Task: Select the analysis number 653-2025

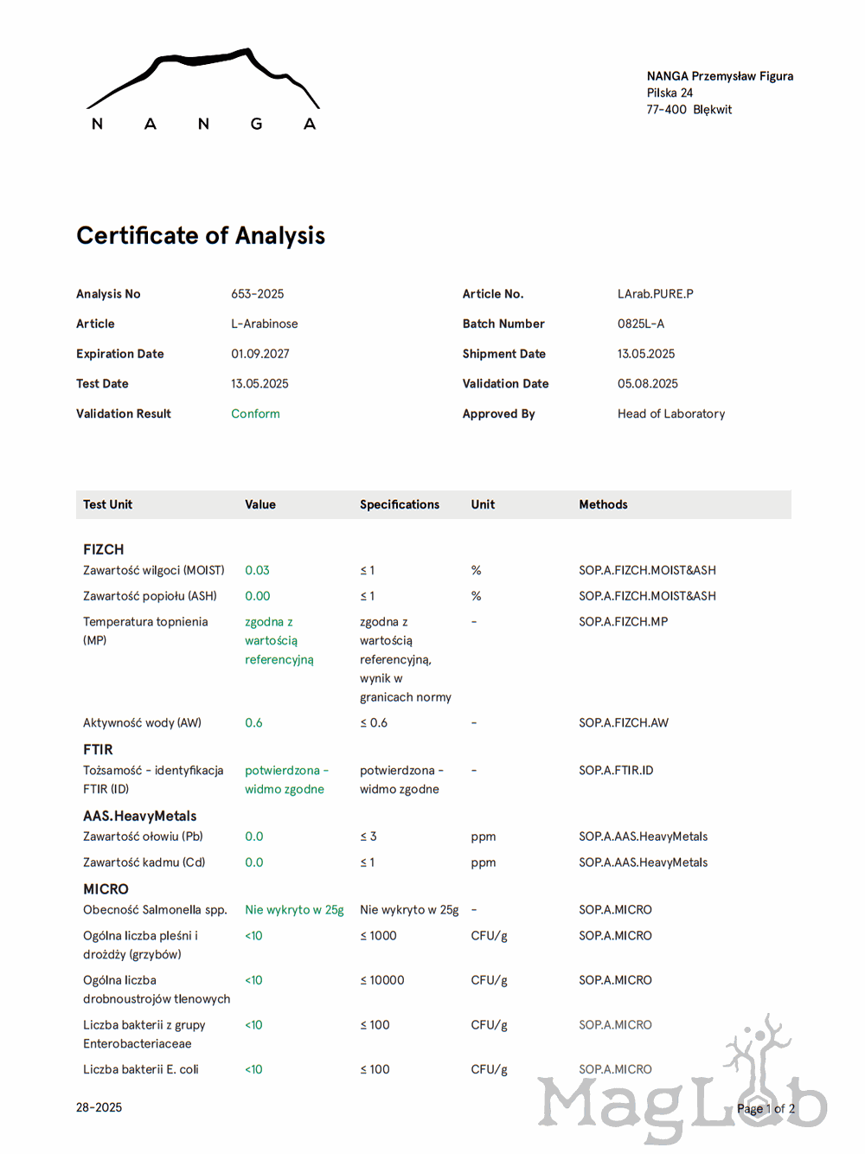Action: tap(257, 294)
